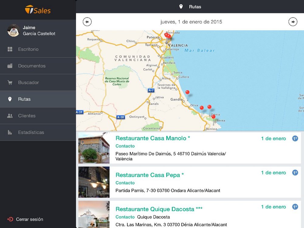
Task: Click the date 'jueves, 1 de enero de 2015'
Action: coord(191,22)
